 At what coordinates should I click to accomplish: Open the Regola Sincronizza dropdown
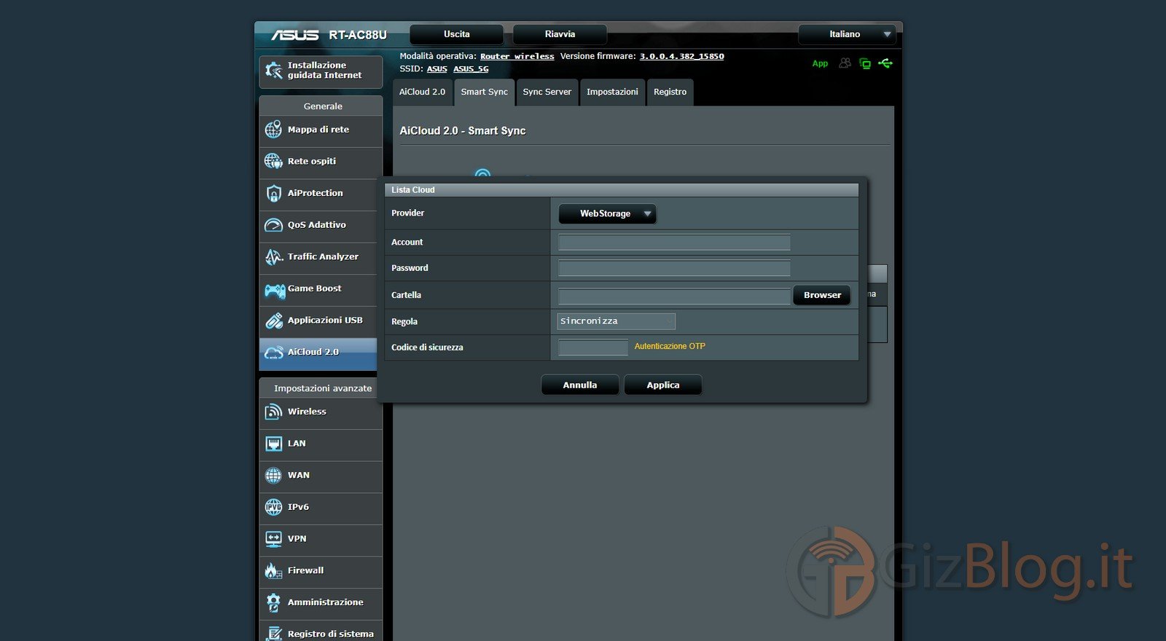[617, 321]
